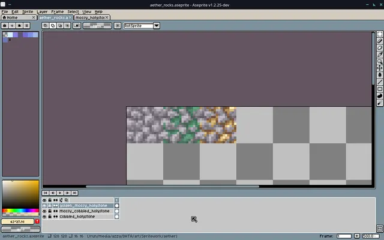Choose the add to selection mode icon
Viewport: 384px width, 240px height.
pos(53,25)
